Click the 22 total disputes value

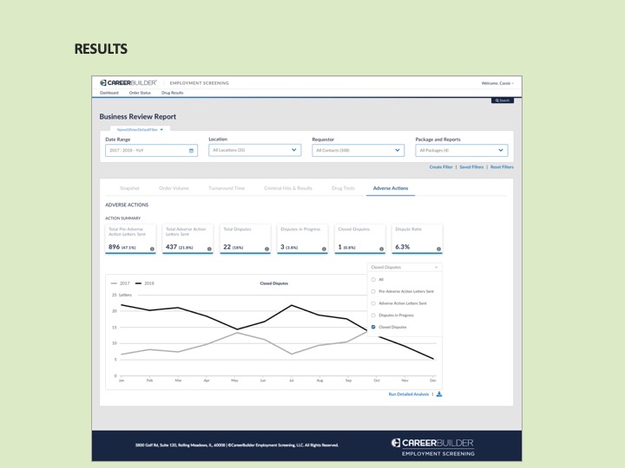click(227, 247)
